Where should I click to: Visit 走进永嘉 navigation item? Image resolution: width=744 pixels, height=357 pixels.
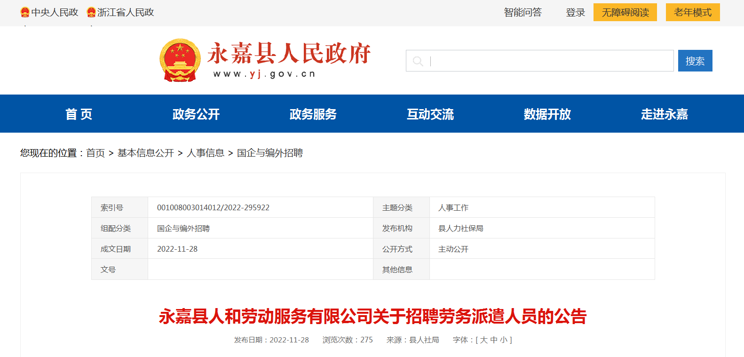pos(664,114)
